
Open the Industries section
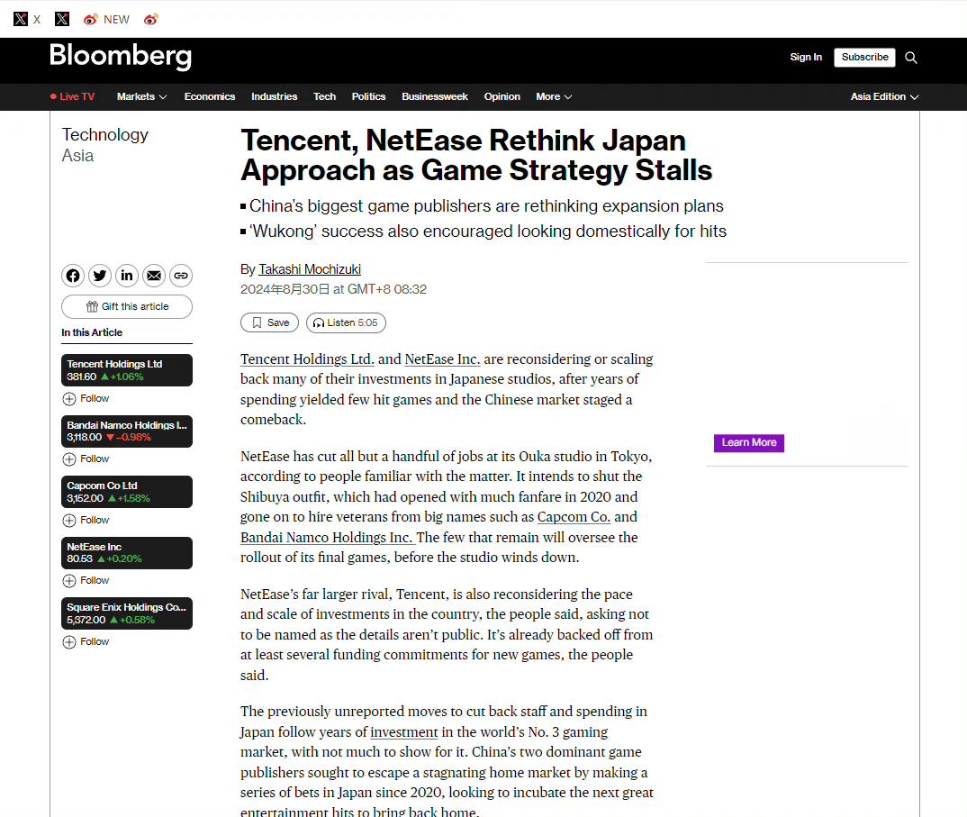coord(275,97)
